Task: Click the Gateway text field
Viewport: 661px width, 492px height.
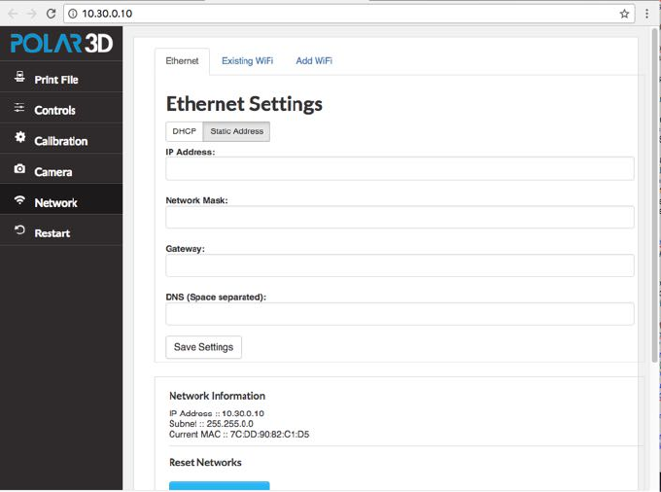Action: tap(400, 265)
